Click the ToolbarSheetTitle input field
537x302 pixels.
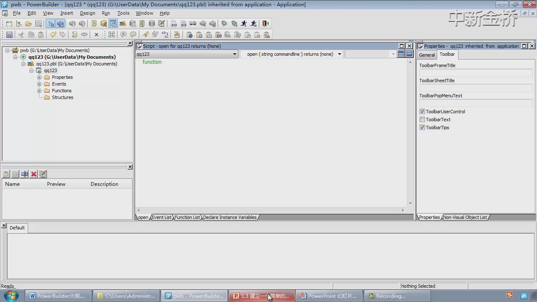pyautogui.click(x=476, y=88)
